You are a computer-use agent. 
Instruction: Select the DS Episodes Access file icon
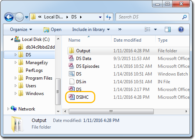pos(71,66)
